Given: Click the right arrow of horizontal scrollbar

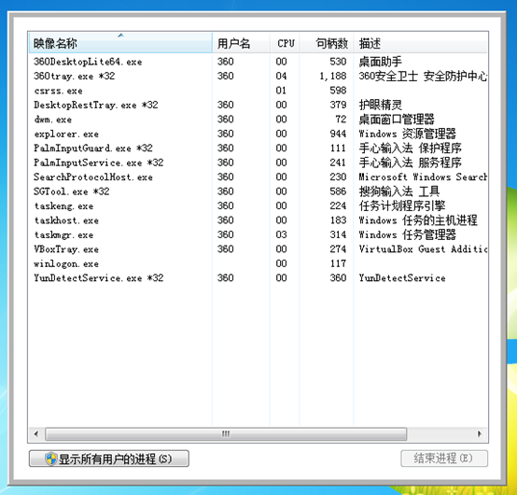Looking at the screenshot, I should (x=480, y=434).
